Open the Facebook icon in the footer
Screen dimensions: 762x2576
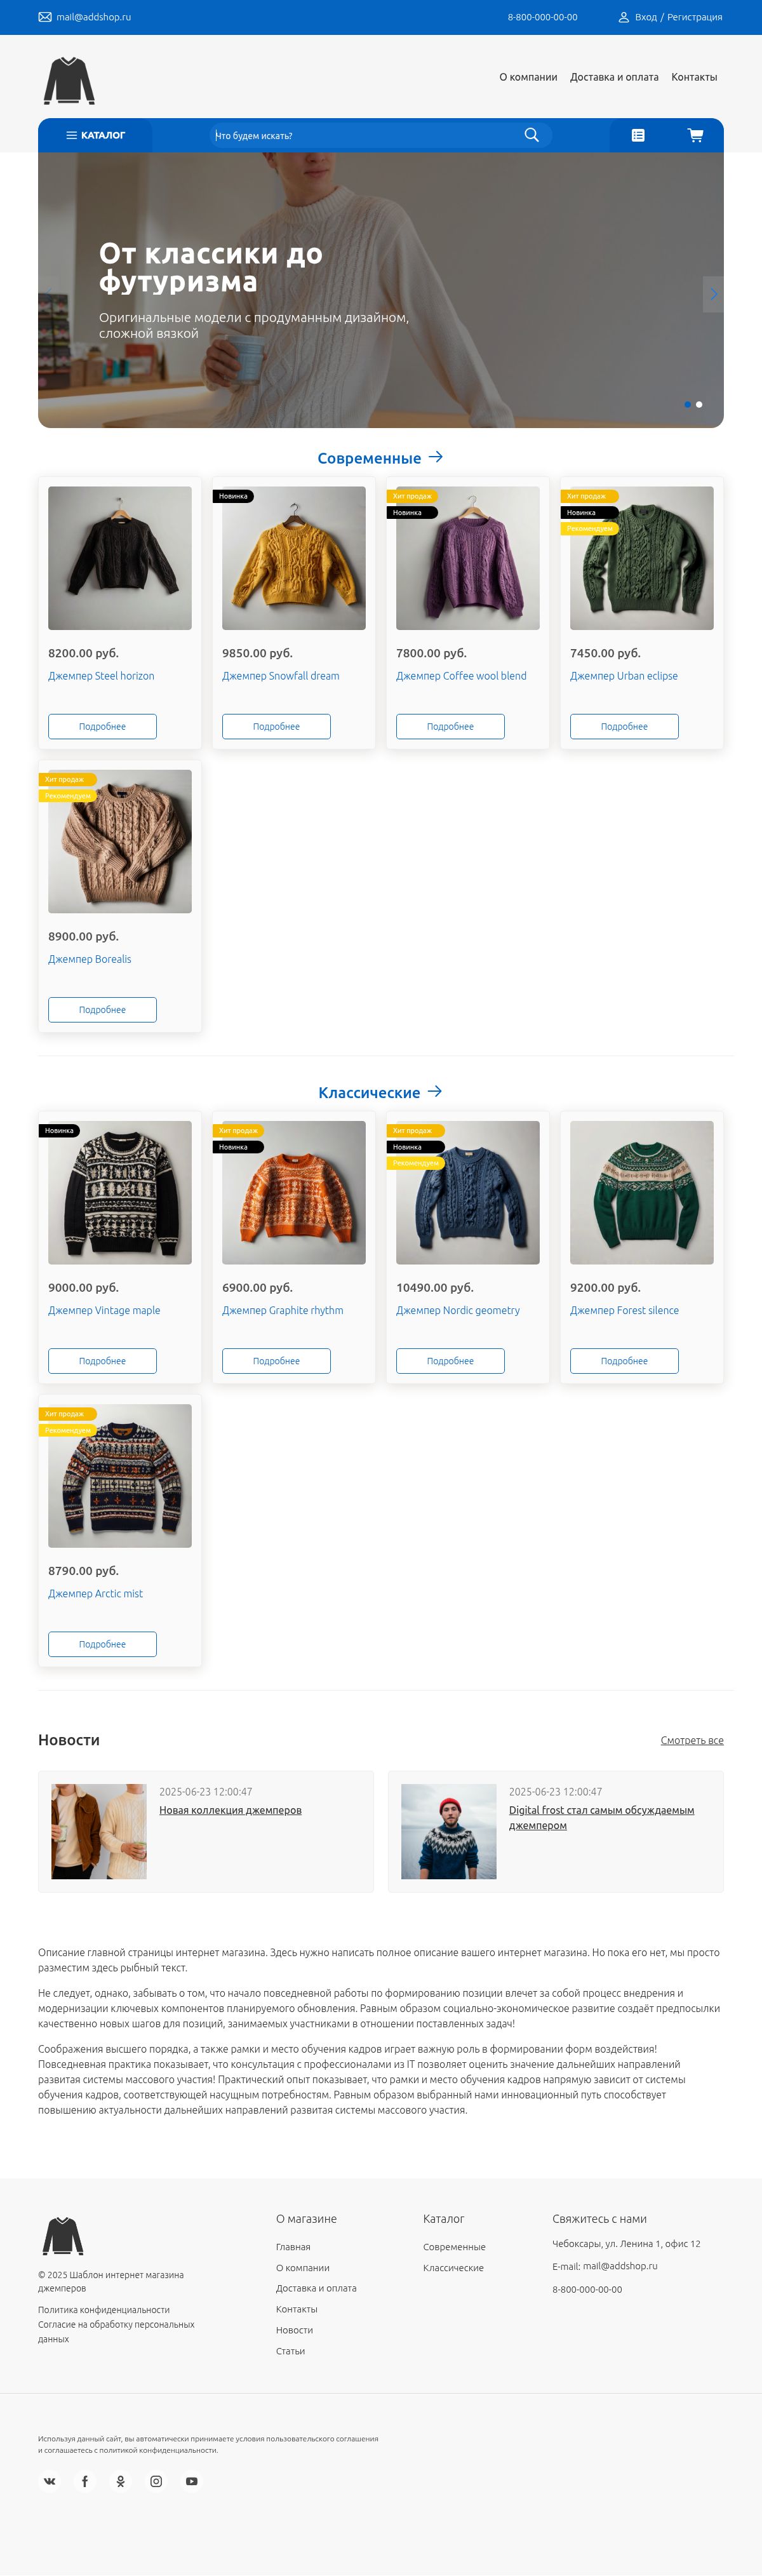[85, 2481]
